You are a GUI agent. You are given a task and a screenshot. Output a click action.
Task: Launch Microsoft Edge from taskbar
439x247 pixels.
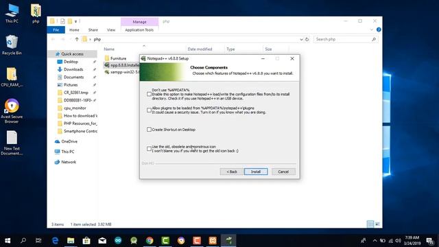pyautogui.click(x=55, y=240)
